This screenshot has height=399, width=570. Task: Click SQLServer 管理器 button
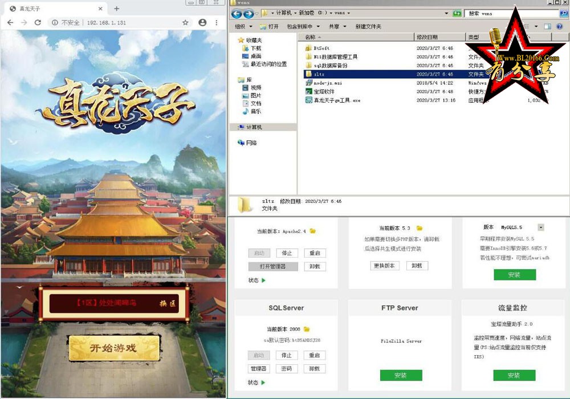[x=258, y=368]
